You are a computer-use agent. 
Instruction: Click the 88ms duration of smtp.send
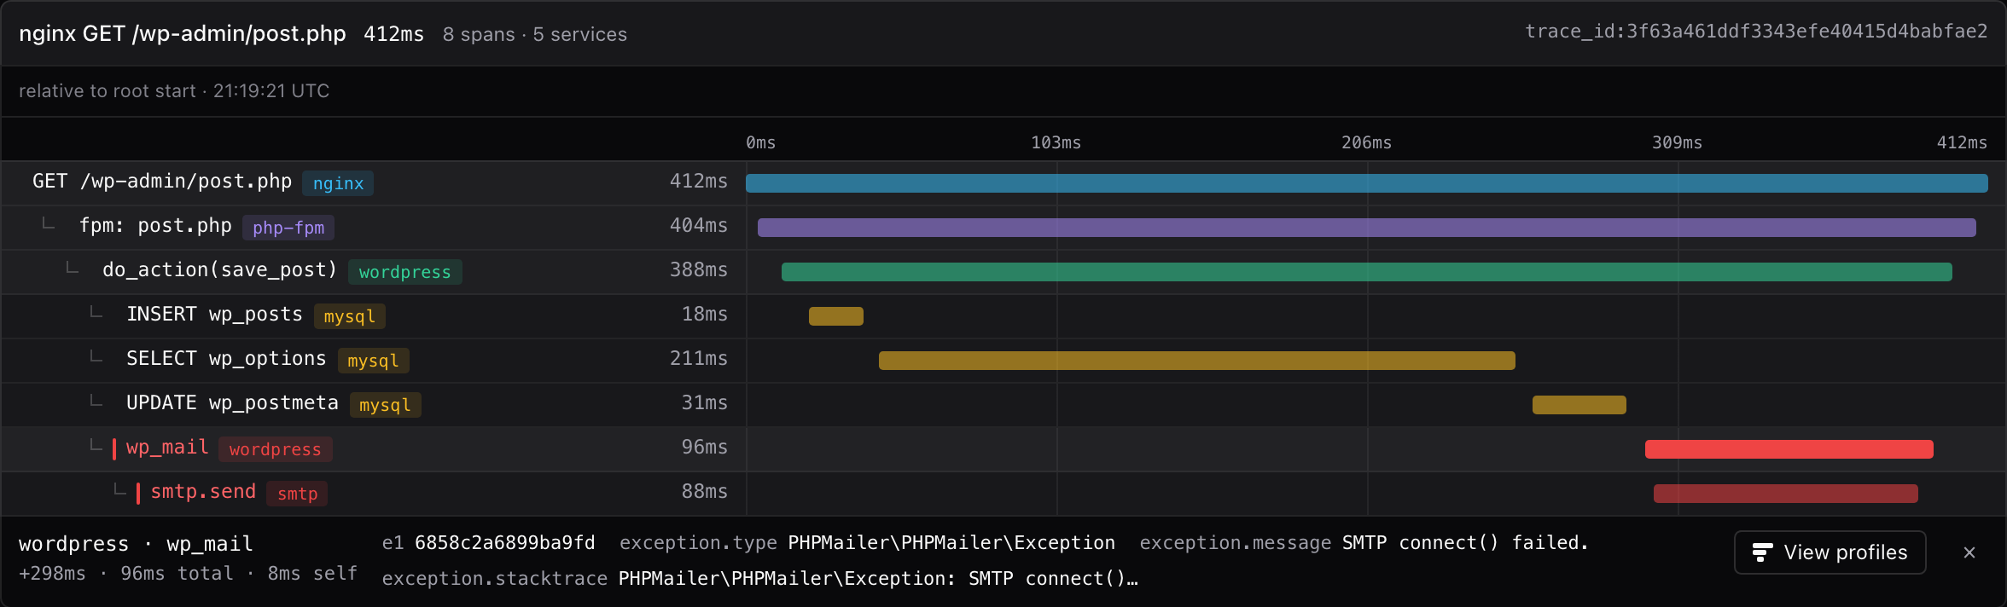705,491
